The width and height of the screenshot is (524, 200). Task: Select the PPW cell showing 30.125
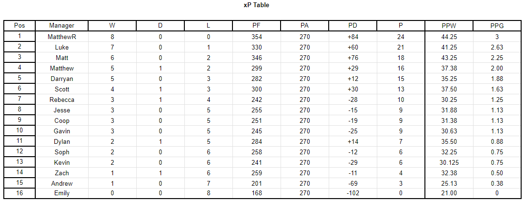tap(449, 162)
